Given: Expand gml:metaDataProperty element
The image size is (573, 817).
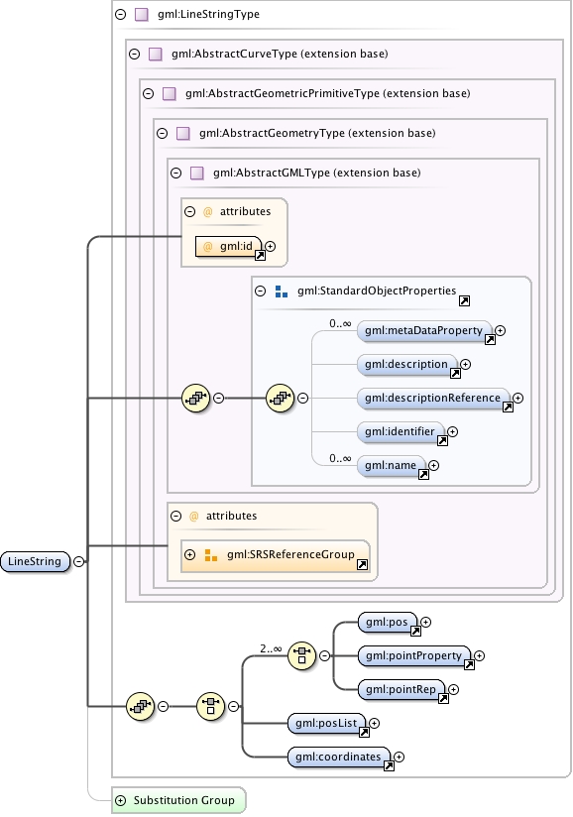Looking at the screenshot, I should tap(500, 330).
